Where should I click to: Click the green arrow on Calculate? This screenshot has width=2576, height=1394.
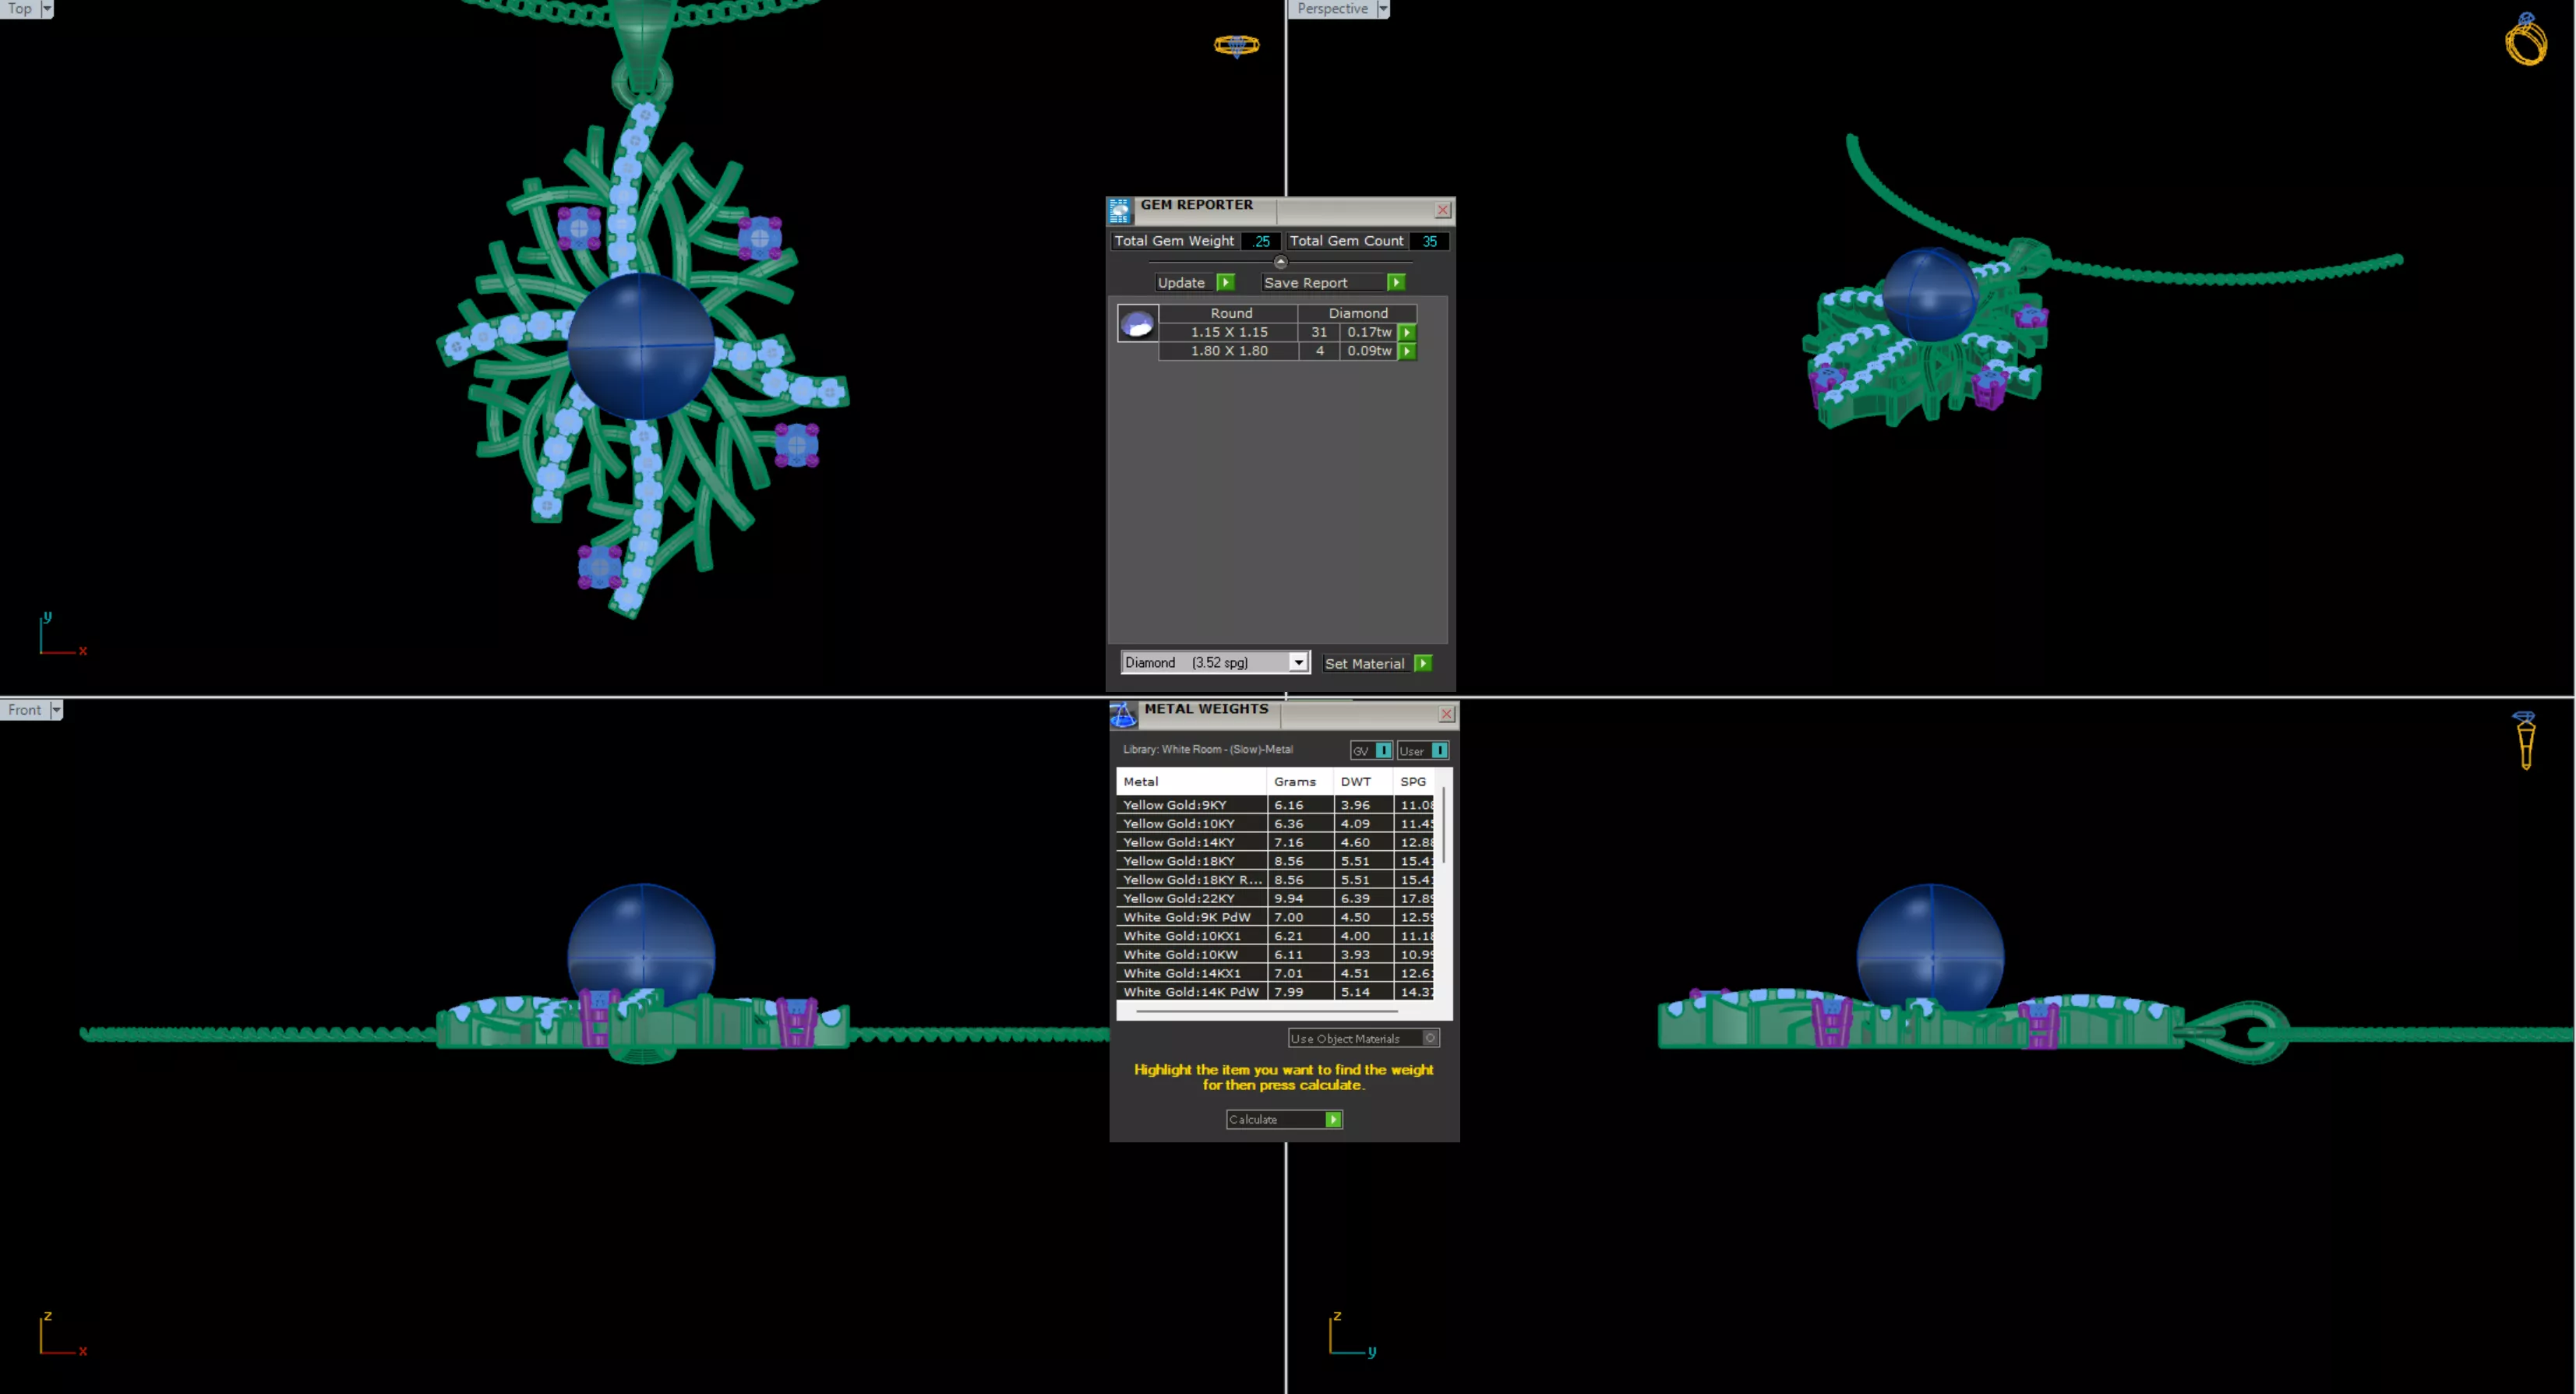click(1333, 1120)
